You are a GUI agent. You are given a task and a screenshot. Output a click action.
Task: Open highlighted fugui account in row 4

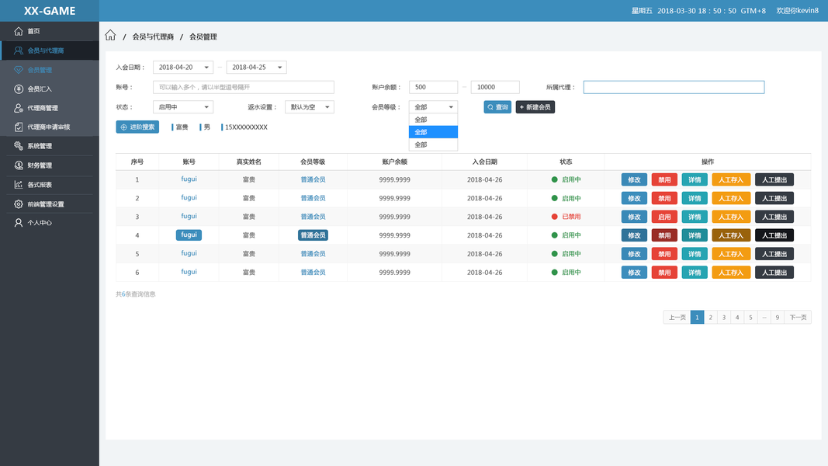click(x=189, y=235)
